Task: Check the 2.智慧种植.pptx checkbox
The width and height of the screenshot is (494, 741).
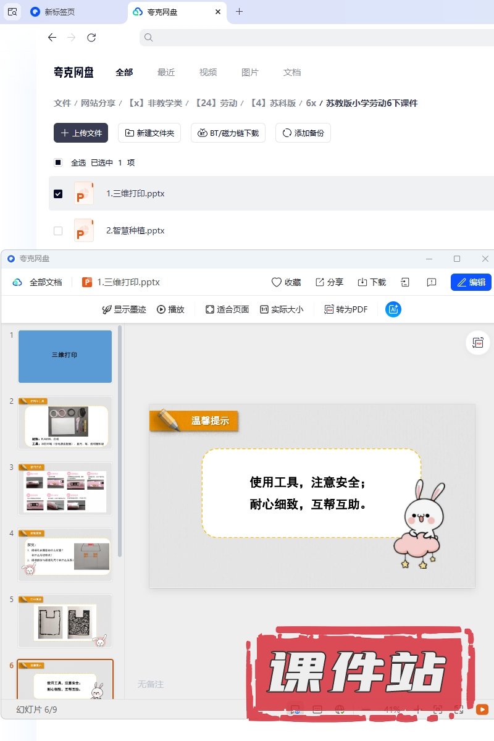Action: point(58,231)
